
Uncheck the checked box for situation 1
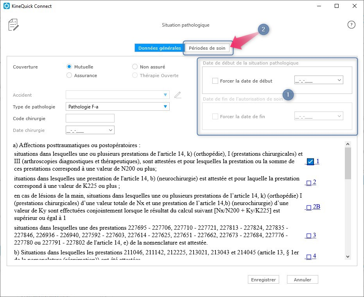coord(310,162)
